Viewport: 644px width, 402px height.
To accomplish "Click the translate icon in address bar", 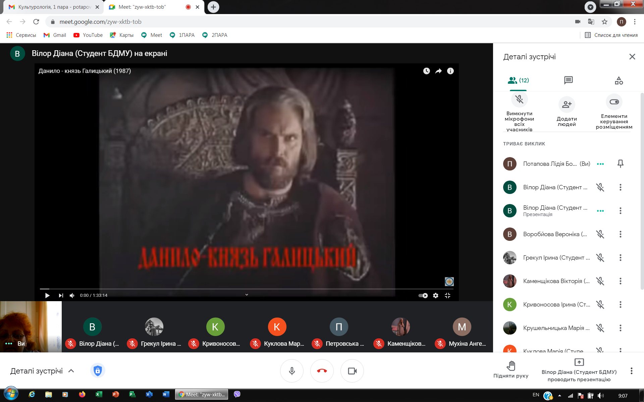I will [x=591, y=22].
